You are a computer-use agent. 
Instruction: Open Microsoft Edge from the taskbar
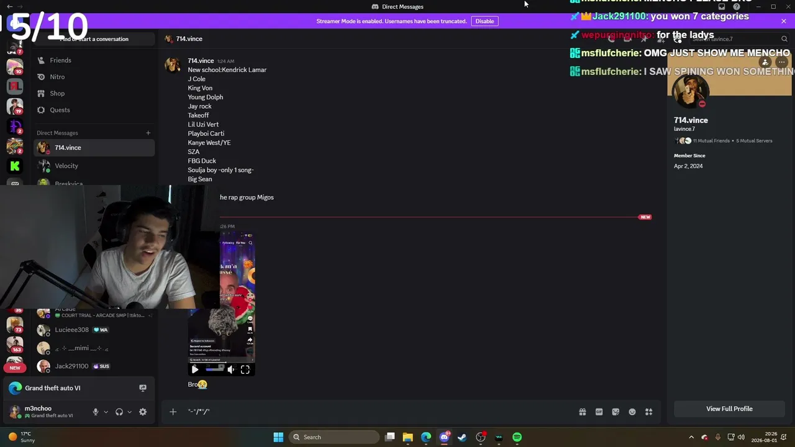(426, 437)
